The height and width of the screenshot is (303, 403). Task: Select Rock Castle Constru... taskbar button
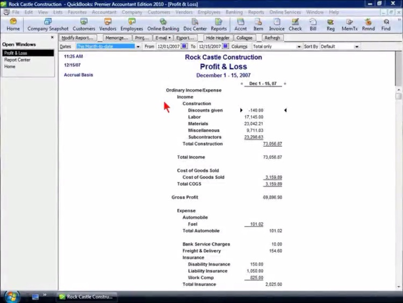87,297
